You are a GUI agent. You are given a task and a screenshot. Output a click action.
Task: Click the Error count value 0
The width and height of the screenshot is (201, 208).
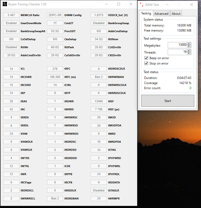point(190,88)
